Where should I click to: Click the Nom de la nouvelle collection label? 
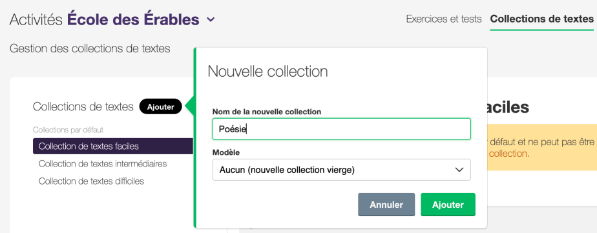click(267, 112)
